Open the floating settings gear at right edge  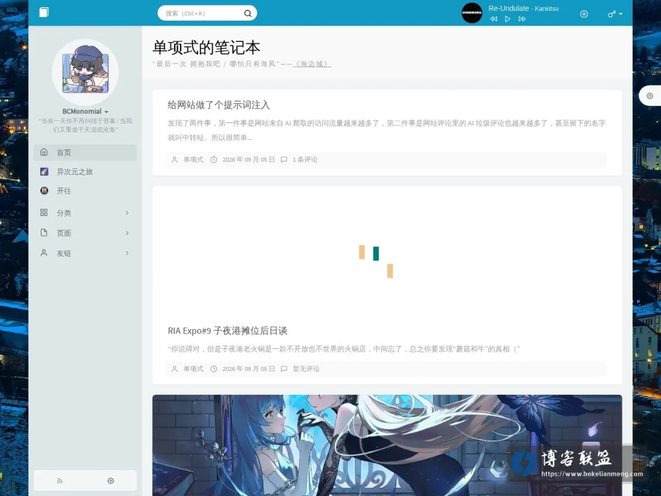click(x=650, y=96)
